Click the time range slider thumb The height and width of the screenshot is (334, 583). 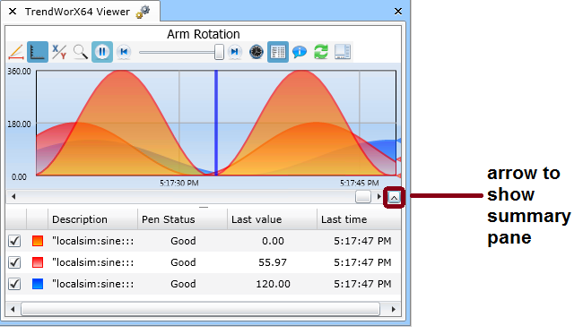[220, 52]
